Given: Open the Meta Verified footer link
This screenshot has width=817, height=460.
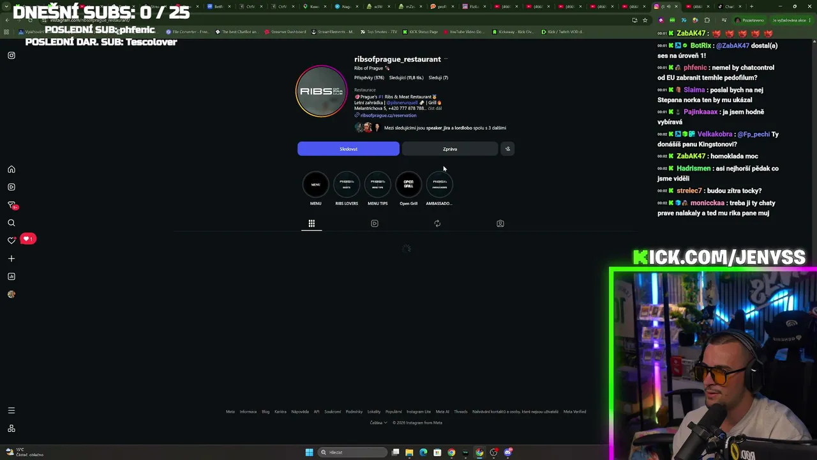Looking at the screenshot, I should 574,411.
